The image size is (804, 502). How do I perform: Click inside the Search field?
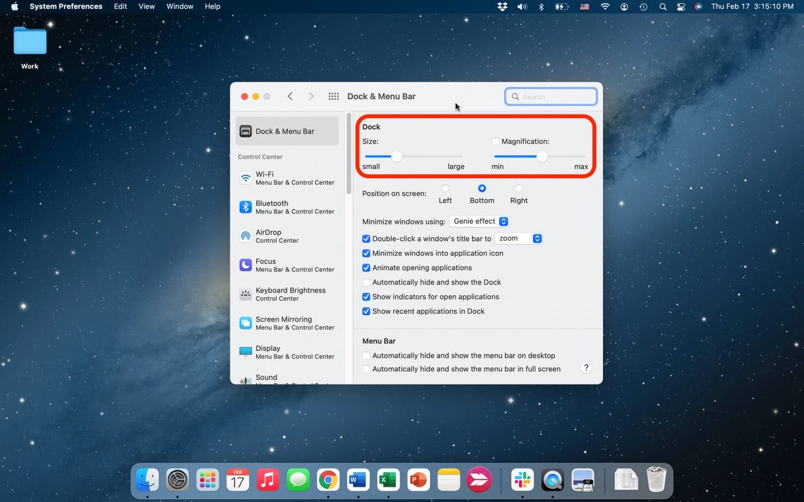click(551, 96)
